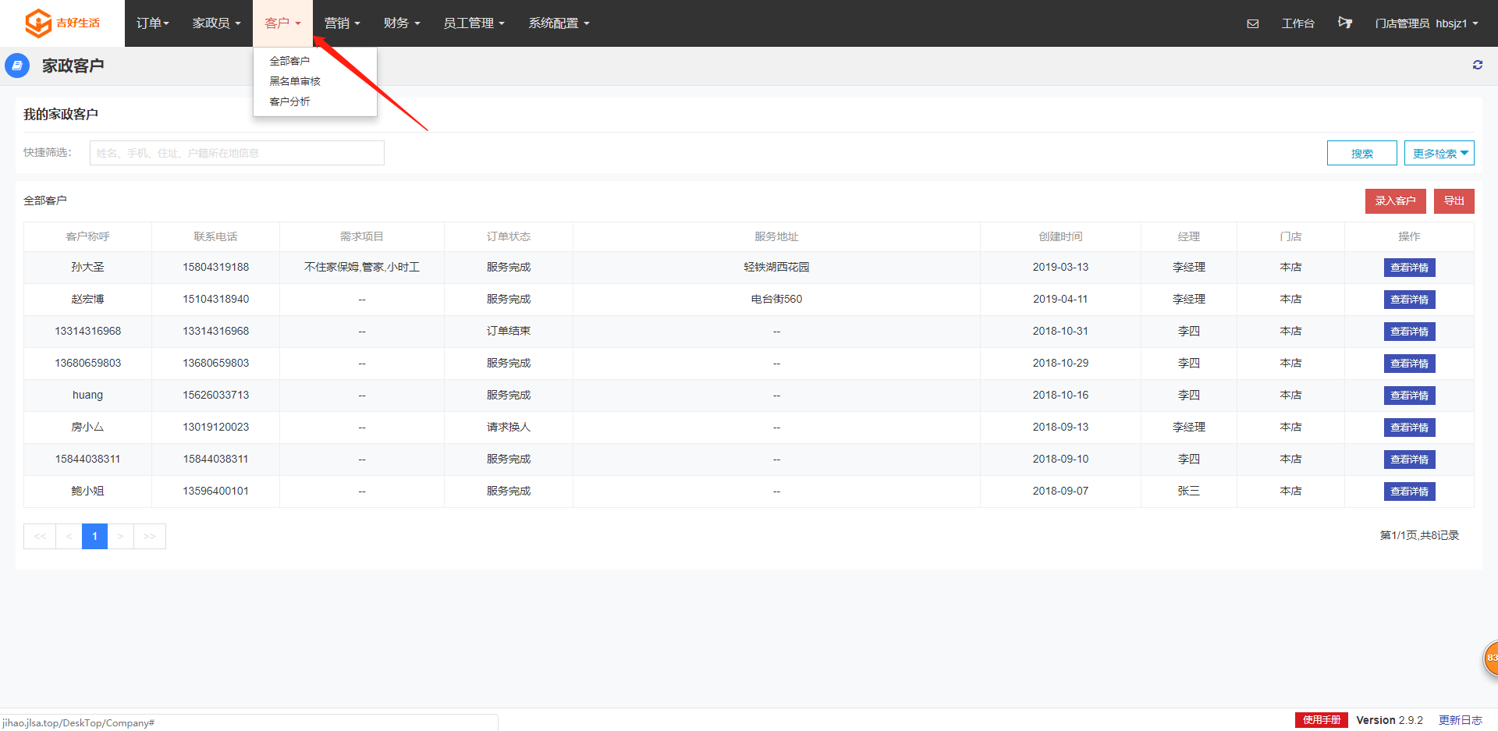This screenshot has height=731, width=1498.
Task: View details for huang
Action: [x=1409, y=396]
